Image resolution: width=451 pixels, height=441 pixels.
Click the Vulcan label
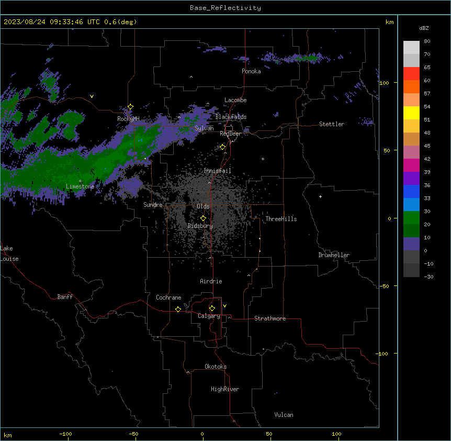[x=284, y=415]
